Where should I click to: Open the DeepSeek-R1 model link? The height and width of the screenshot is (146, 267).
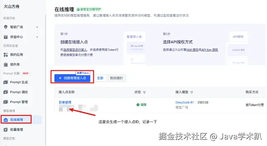(185, 102)
